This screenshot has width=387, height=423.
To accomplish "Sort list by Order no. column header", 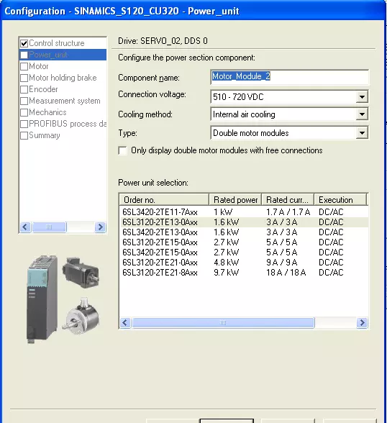I will pyautogui.click(x=164, y=200).
